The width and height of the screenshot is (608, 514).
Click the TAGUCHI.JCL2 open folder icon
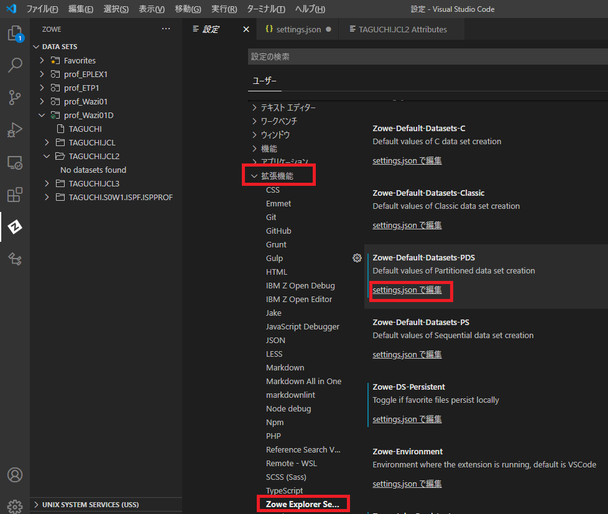(60, 156)
